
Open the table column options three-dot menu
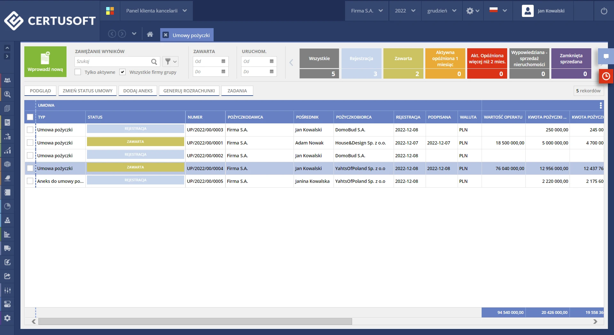pyautogui.click(x=601, y=105)
